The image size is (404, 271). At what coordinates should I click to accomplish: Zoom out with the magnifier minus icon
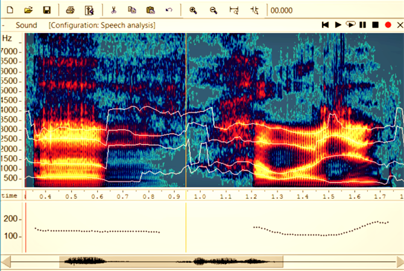(213, 10)
